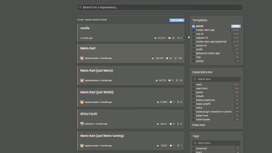The width and height of the screenshot is (272, 153).
Task: Click '31,861 results found' text
Action: 92,20
